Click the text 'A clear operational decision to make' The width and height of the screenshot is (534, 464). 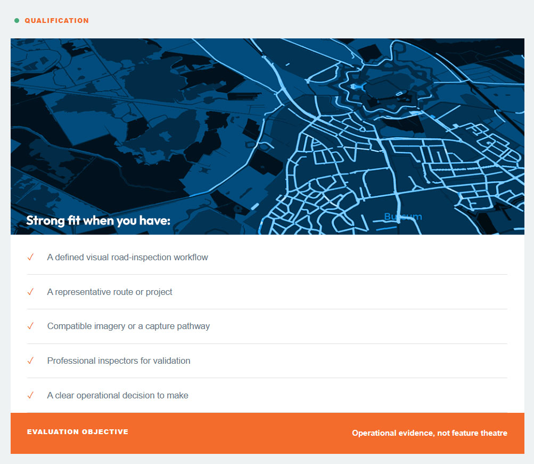118,395
